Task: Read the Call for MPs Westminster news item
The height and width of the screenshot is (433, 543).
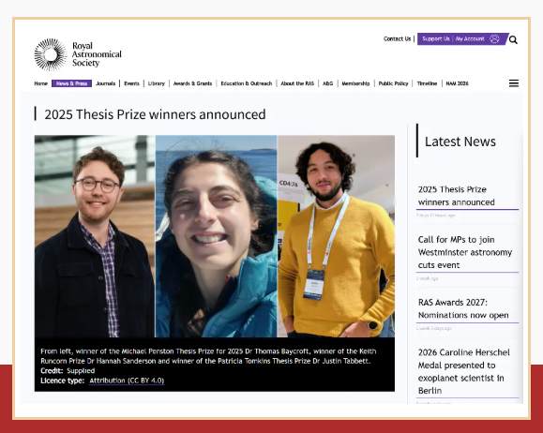Action: 465,252
